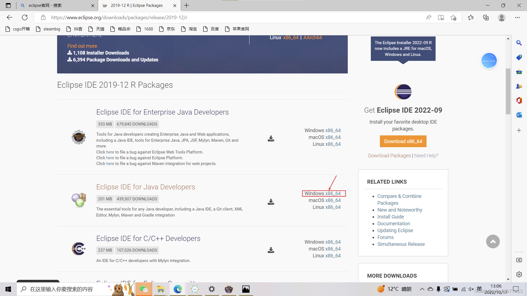The image size is (527, 296).
Task: Open immersive reader icon in the address bar
Action: [441, 18]
